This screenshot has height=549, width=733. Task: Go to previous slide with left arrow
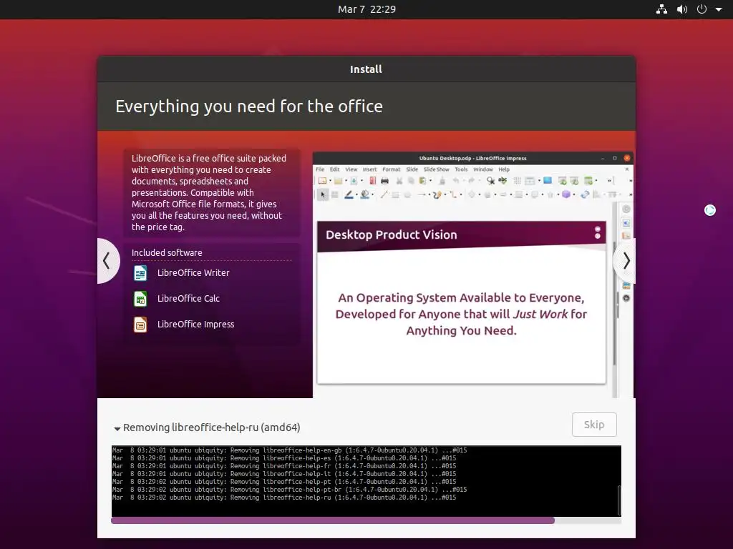coord(107,260)
